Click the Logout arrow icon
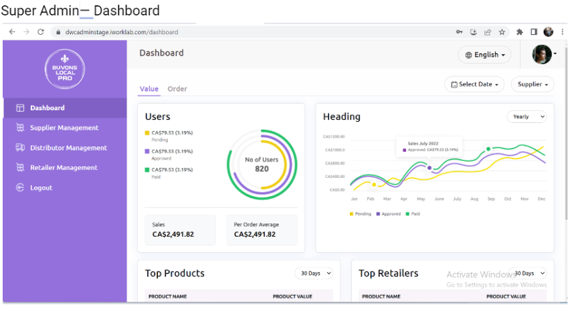Viewport: 570px width, 309px height. (x=20, y=188)
